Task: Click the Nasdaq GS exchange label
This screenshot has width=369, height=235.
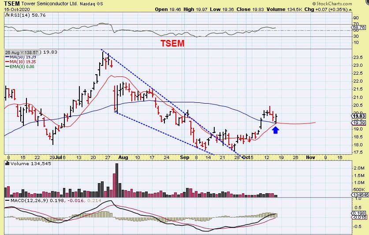Action: click(91, 4)
